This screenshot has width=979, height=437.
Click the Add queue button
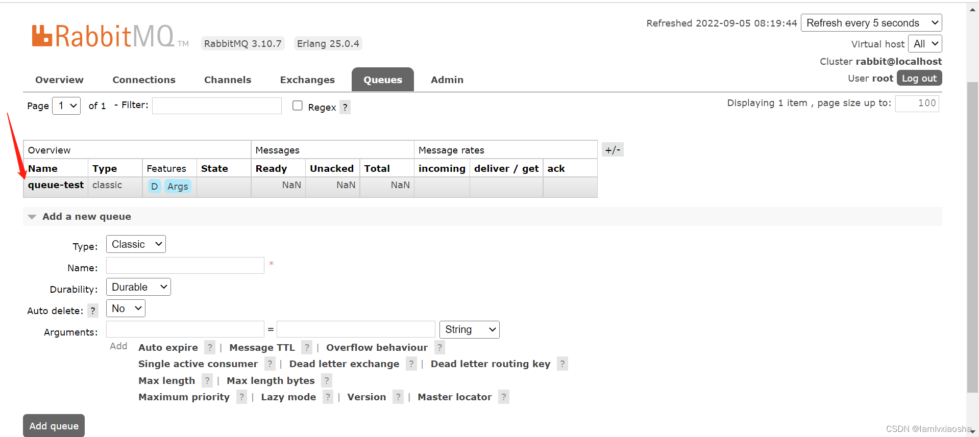54,426
